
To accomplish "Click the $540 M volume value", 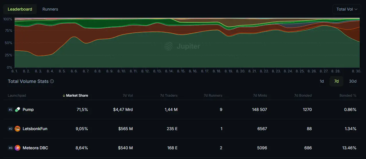I will 125,148.
